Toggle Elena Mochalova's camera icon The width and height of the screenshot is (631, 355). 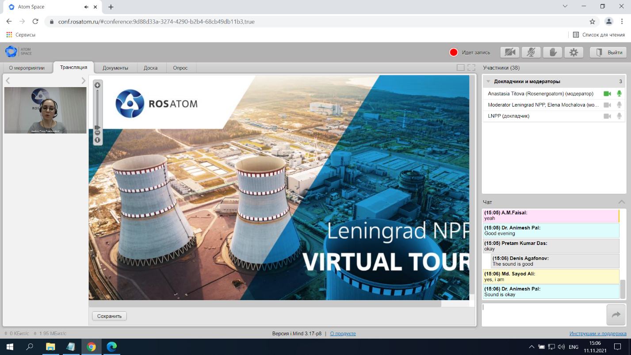[607, 105]
